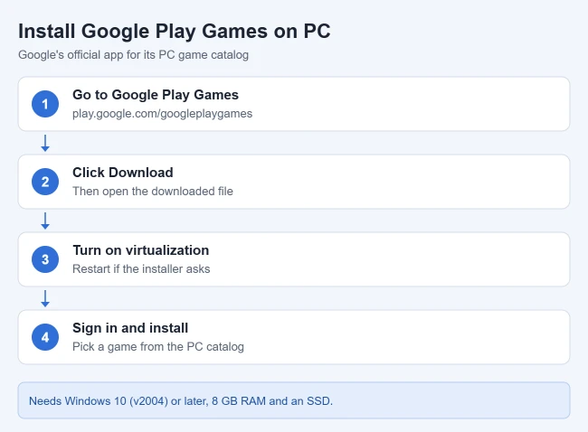The width and height of the screenshot is (588, 432).
Task: Select 'Restart if the installer asks' text
Action: pos(141,269)
